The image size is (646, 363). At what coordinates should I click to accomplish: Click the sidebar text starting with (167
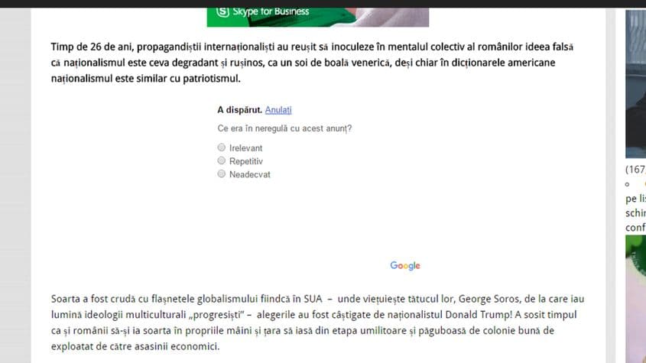pyautogui.click(x=635, y=170)
